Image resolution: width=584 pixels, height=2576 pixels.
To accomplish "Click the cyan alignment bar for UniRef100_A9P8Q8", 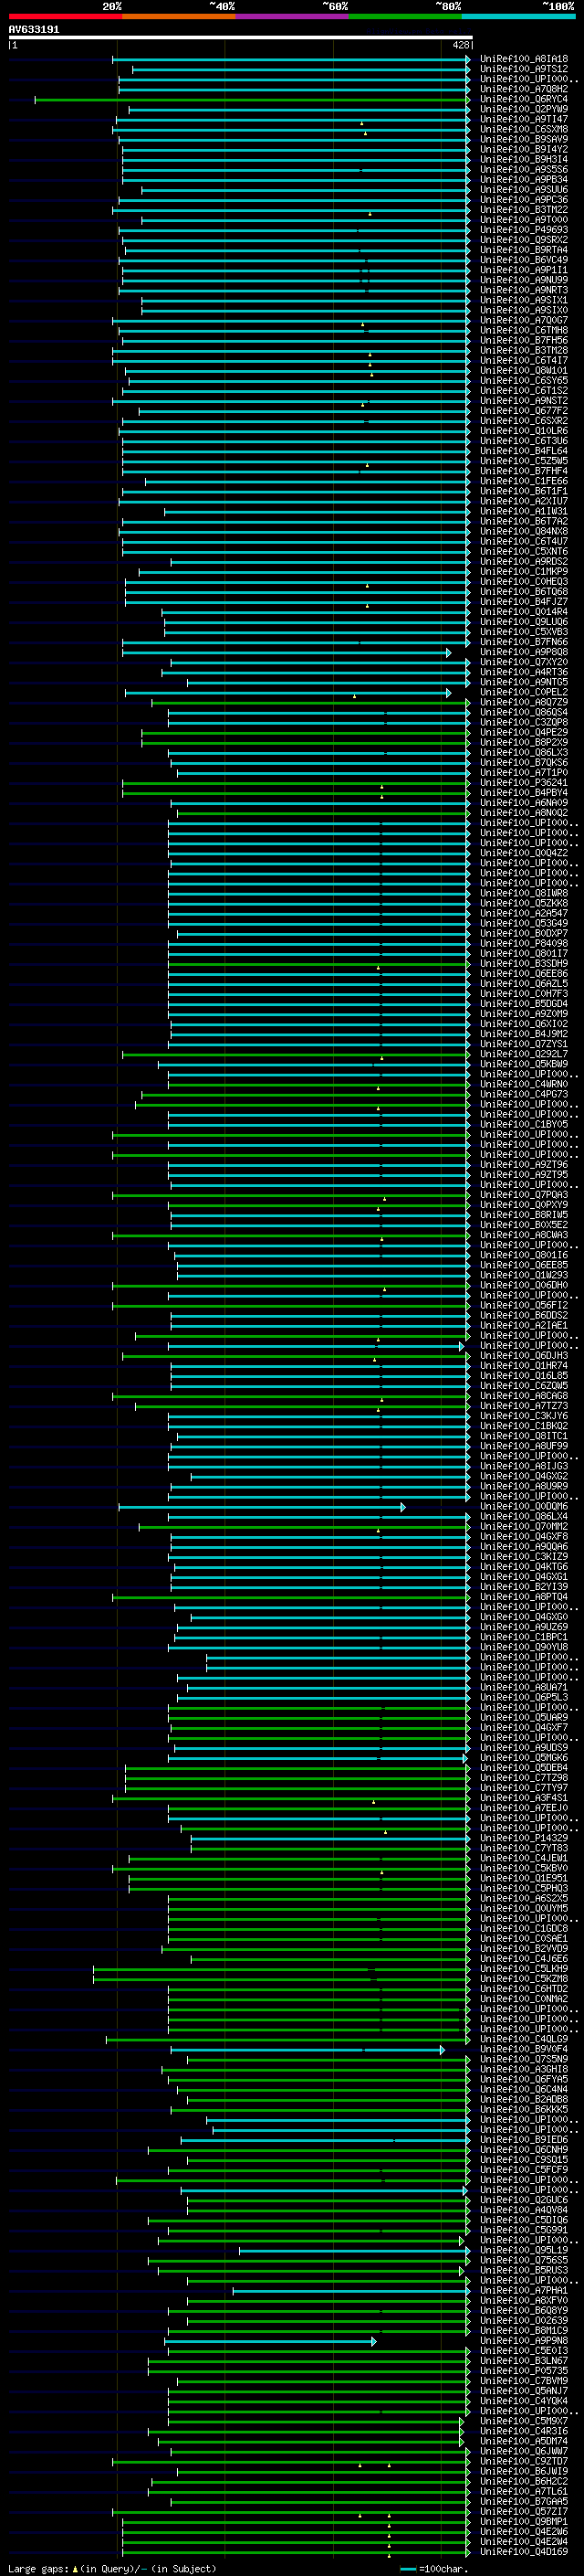I will 287,653.
